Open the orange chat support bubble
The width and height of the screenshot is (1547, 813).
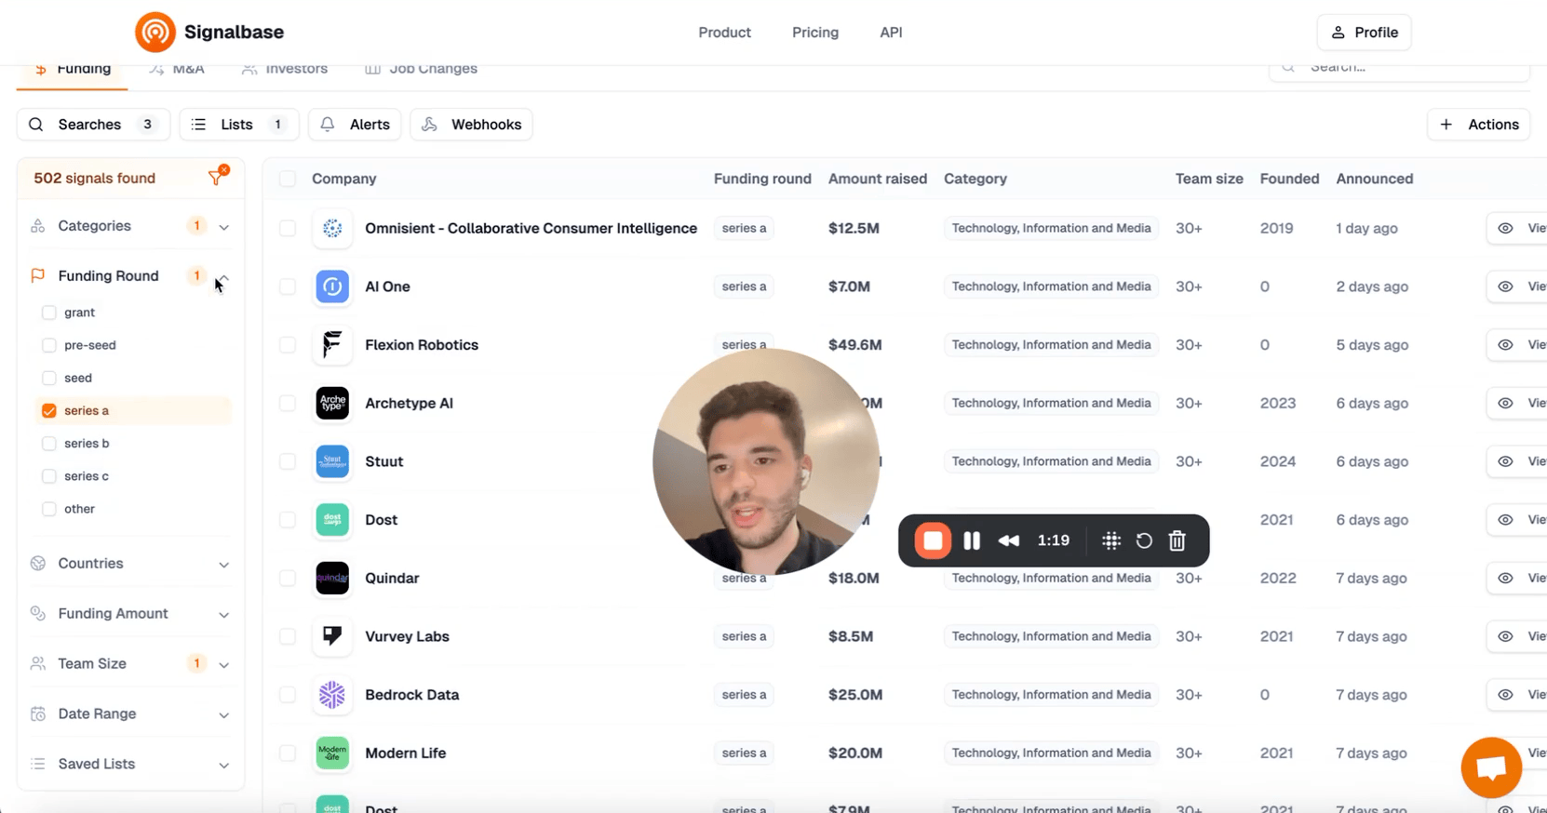tap(1490, 767)
